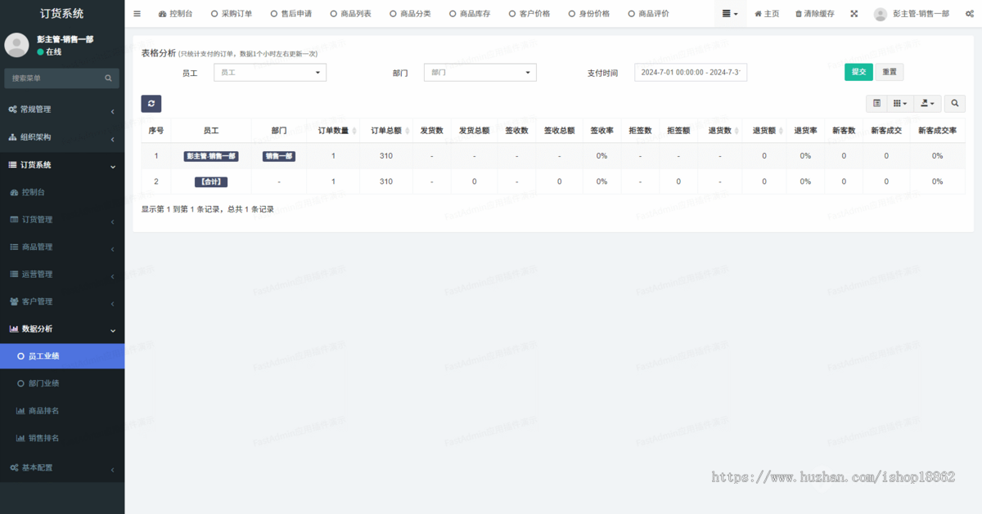This screenshot has height=514, width=982.
Task: Toggle sorting on 发货总额 column header
Action: (474, 130)
